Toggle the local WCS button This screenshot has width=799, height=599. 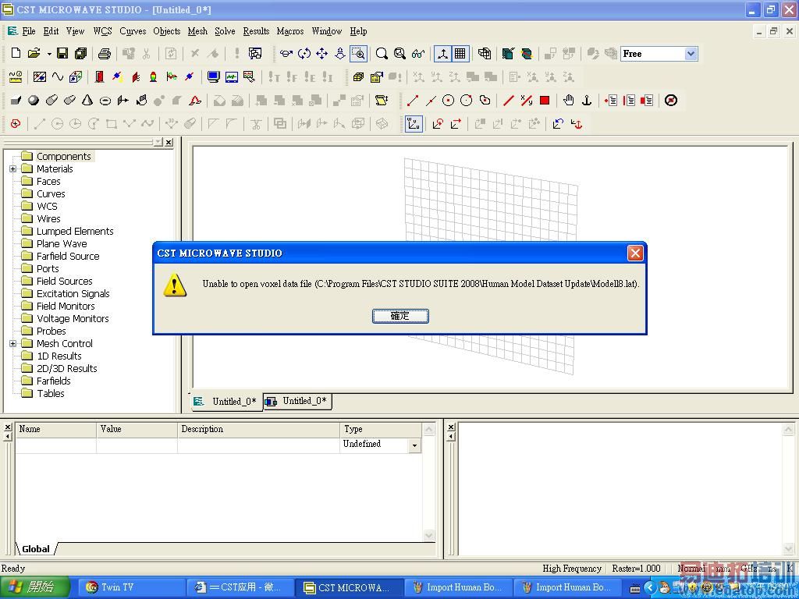(414, 124)
